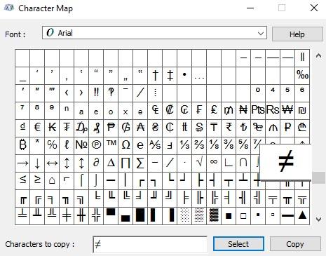Choose the Rs rupee sign
This screenshot has width=326, height=256.
pos(273,111)
